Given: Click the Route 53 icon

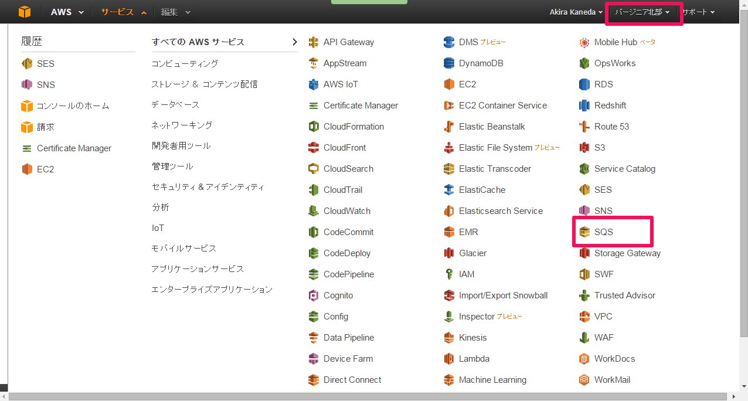Looking at the screenshot, I should 584,127.
